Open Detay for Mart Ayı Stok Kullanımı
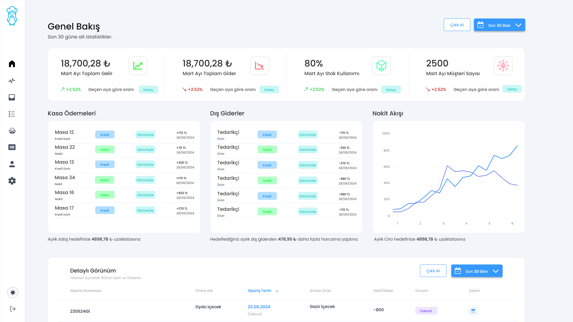 pyautogui.click(x=391, y=90)
